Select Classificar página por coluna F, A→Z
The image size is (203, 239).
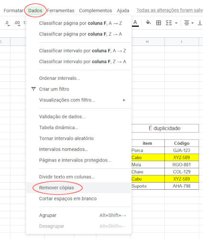point(79,23)
